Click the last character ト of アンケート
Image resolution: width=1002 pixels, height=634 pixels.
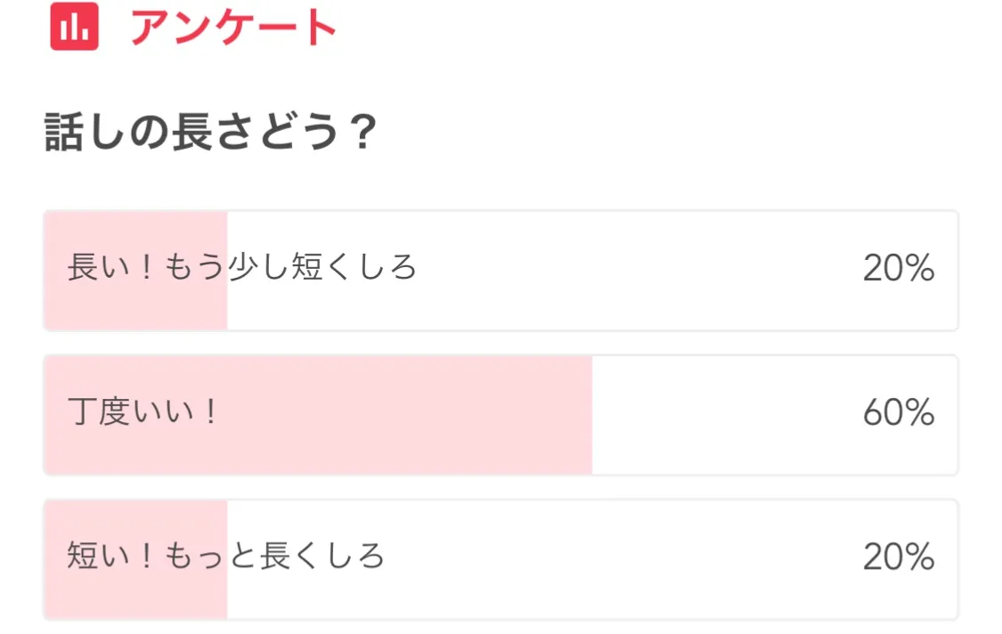pos(317,28)
